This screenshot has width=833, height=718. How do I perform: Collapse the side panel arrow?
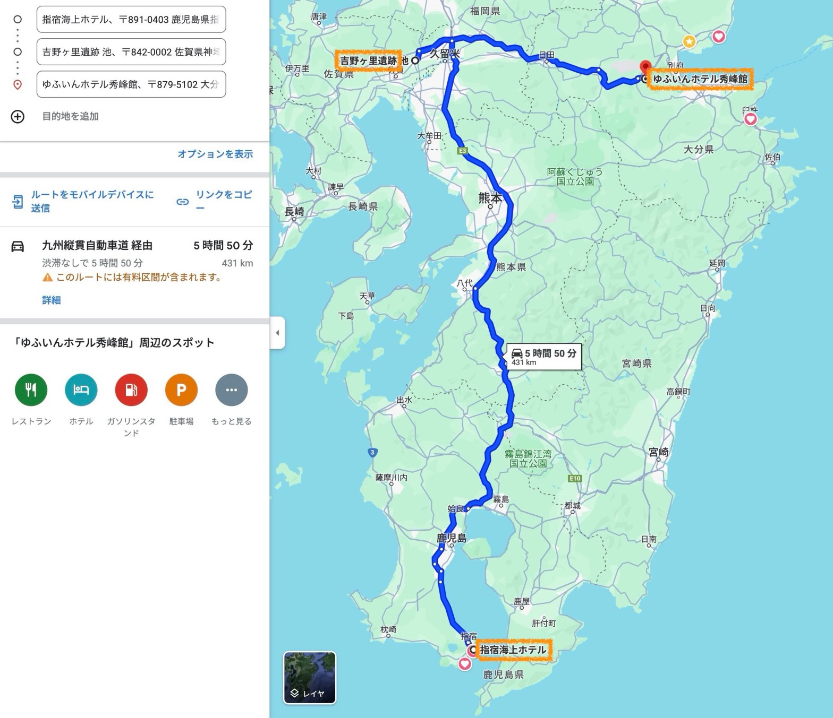277,333
